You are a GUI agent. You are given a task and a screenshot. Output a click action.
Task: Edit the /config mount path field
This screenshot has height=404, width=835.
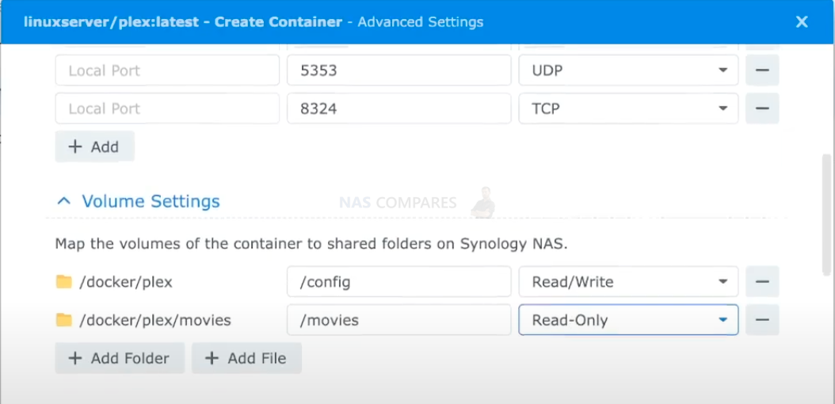(398, 281)
